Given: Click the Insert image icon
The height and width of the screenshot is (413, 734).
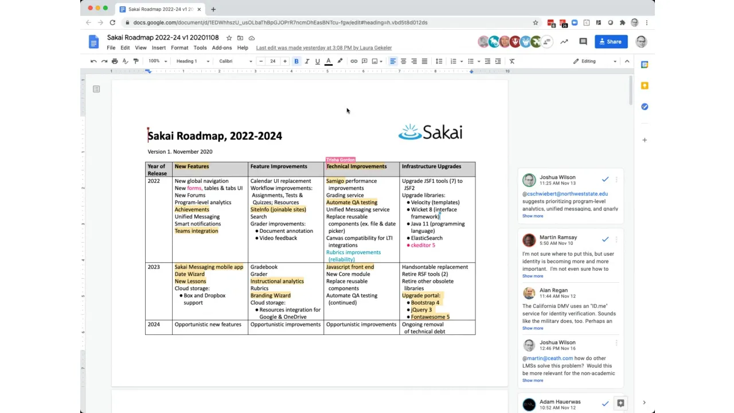Looking at the screenshot, I should 374,61.
